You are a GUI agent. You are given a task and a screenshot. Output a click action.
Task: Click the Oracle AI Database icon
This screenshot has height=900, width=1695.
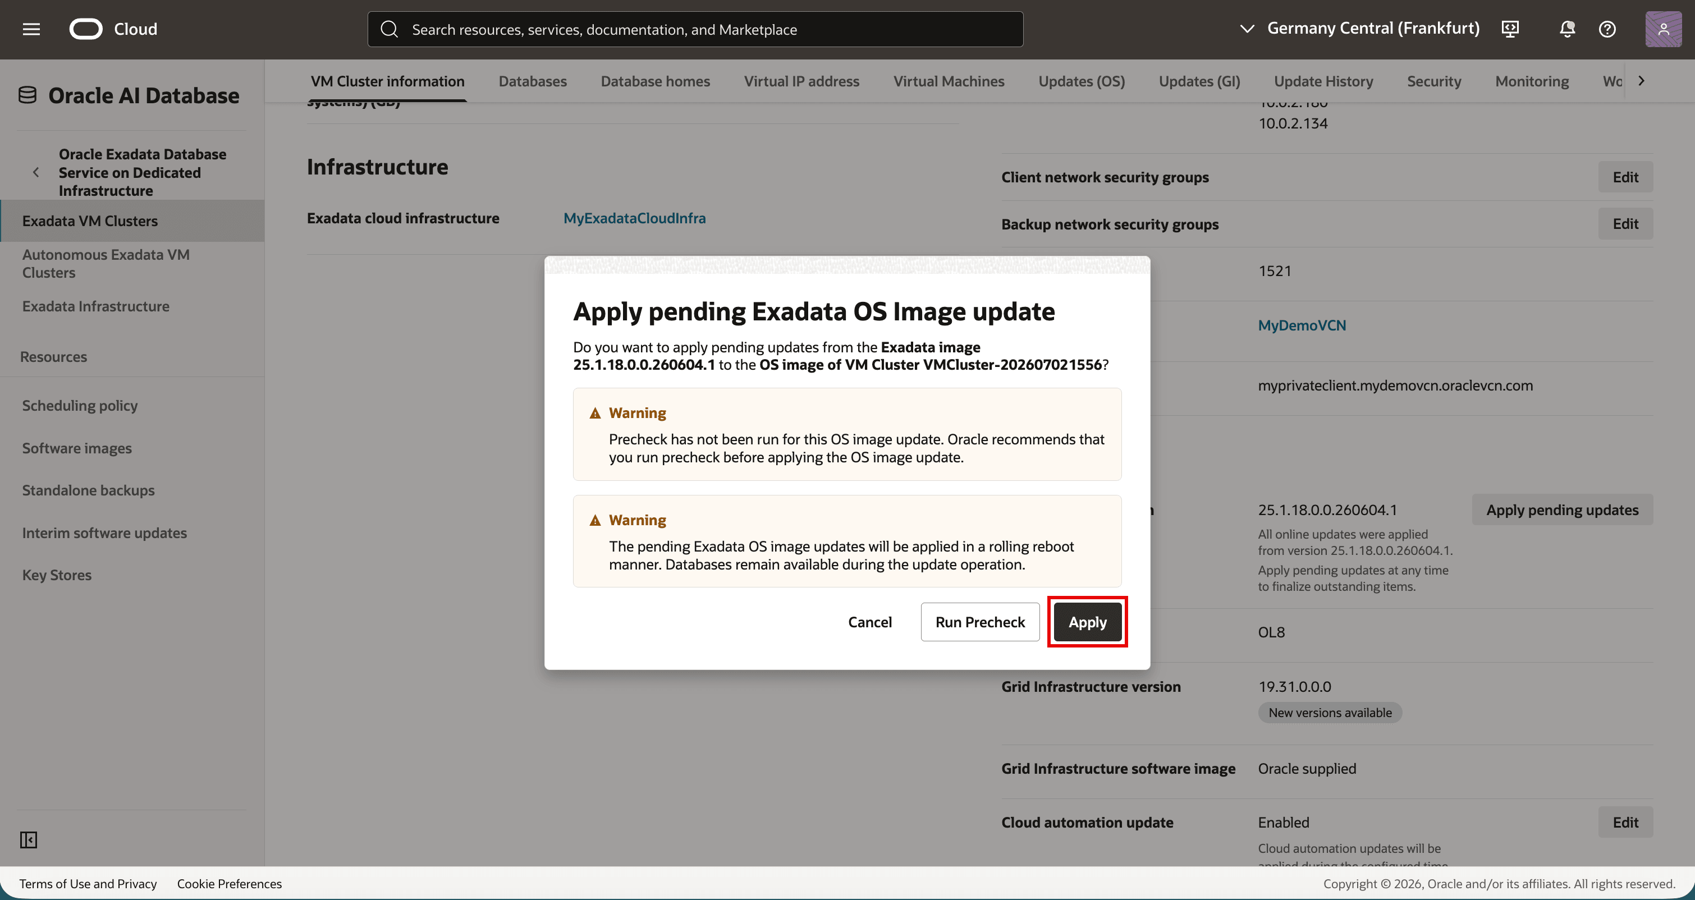[x=28, y=95]
